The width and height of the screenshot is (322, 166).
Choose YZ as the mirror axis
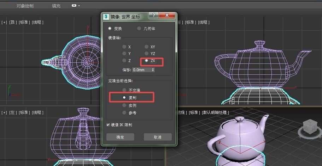point(150,54)
